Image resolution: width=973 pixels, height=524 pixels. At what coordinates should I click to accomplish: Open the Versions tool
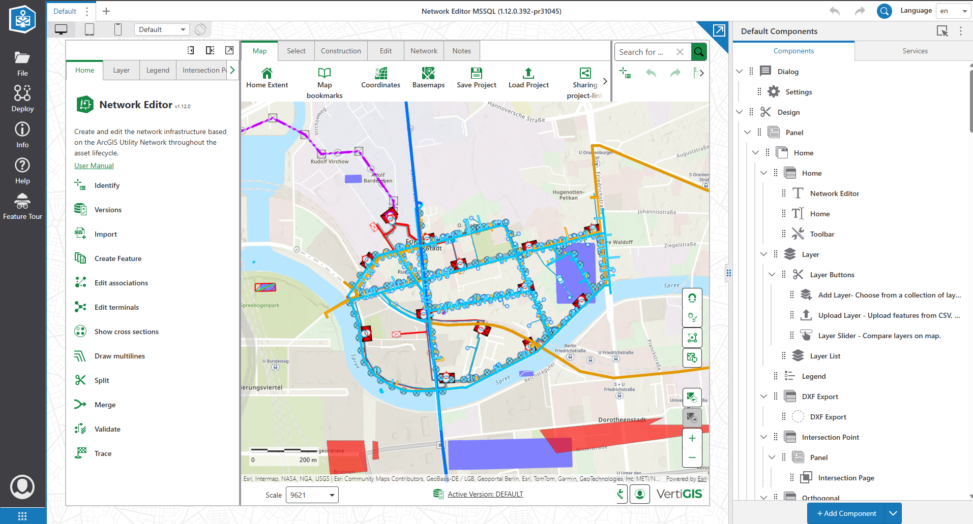[108, 210]
